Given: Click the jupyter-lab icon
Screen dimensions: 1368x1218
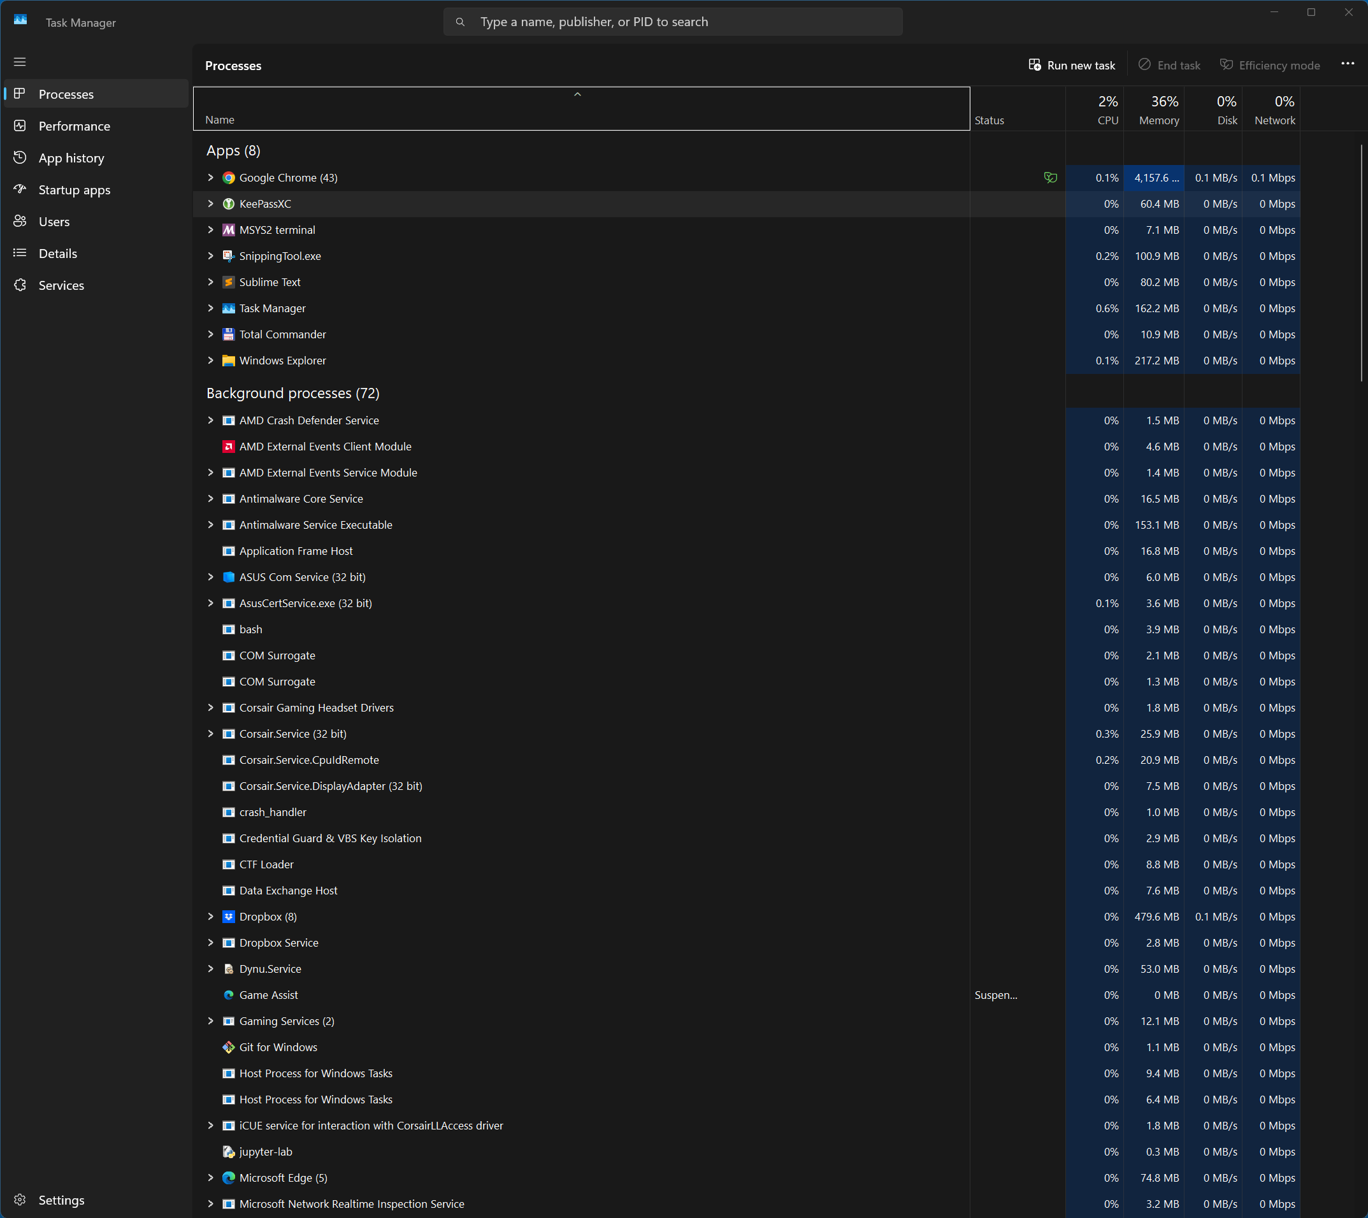Looking at the screenshot, I should pos(228,1152).
